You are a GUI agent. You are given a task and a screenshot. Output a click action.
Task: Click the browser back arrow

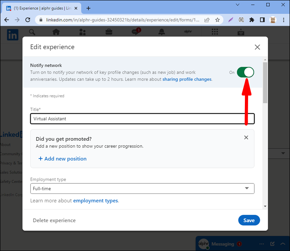7,20
